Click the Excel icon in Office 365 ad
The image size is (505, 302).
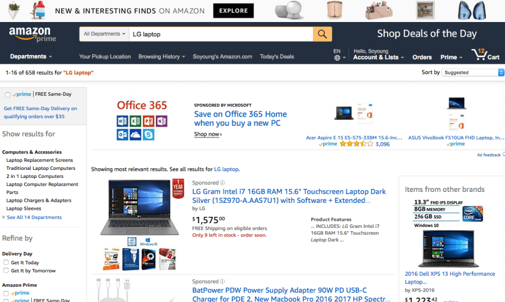[135, 121]
